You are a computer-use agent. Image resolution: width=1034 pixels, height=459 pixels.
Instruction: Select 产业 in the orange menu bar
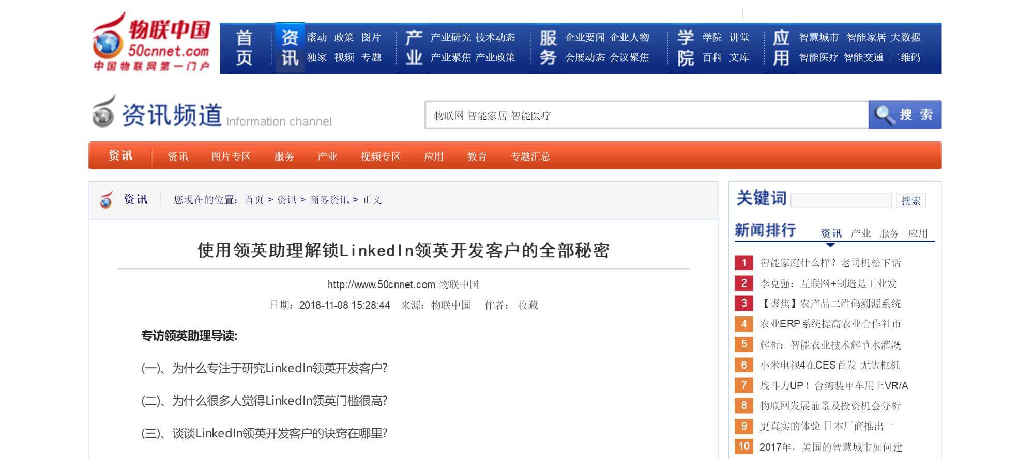point(327,156)
